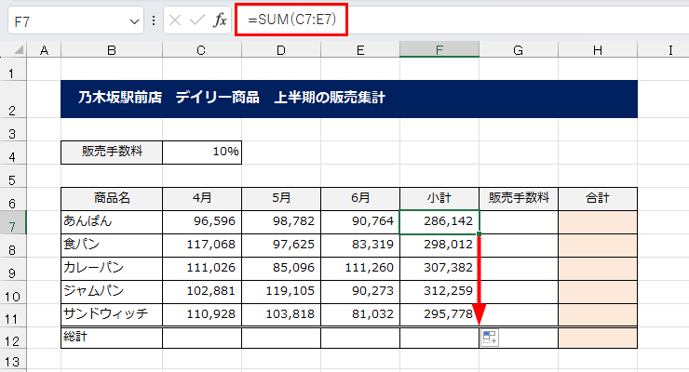Click the 6月 header cell
The image size is (689, 372).
point(360,199)
